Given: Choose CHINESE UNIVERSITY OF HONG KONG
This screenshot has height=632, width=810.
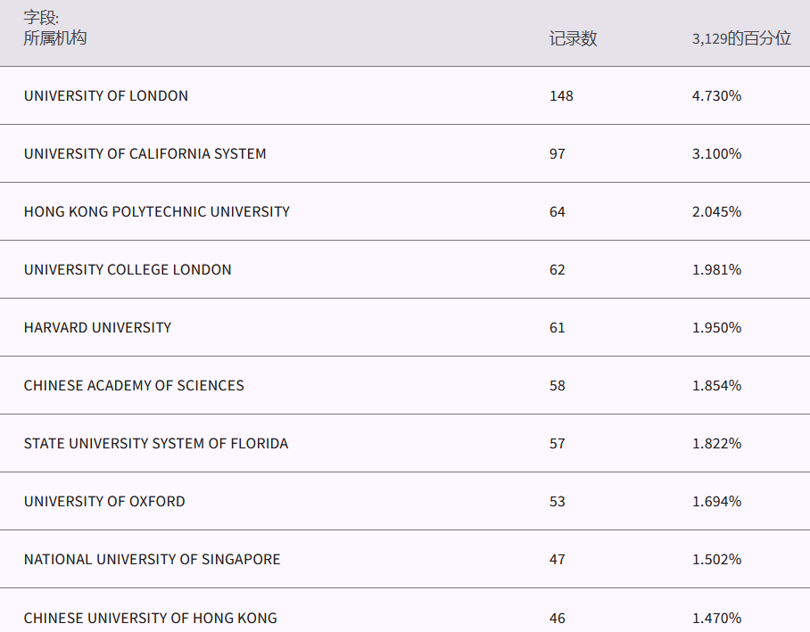Looking at the screenshot, I should (x=150, y=618).
